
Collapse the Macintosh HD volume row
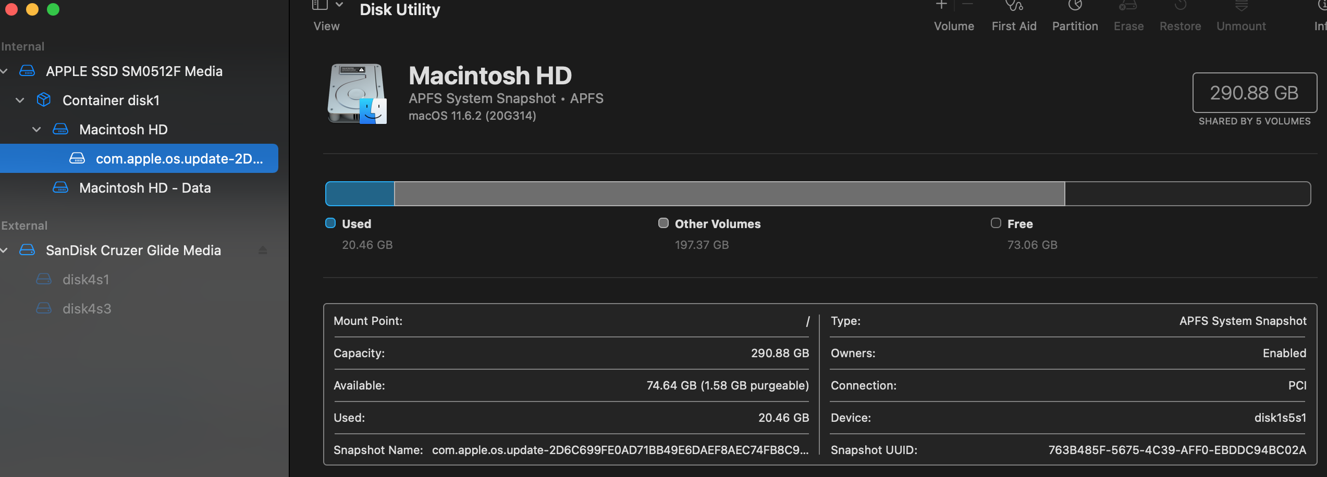pyautogui.click(x=36, y=130)
